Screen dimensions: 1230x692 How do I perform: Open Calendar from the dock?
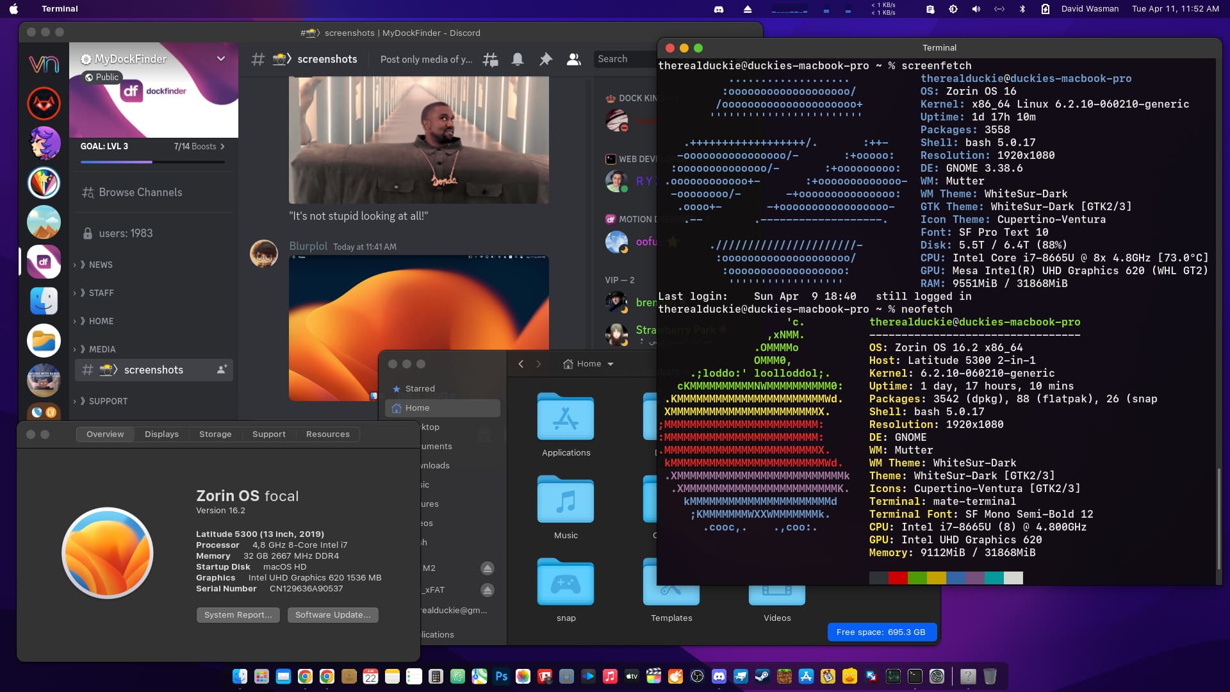coord(370,677)
